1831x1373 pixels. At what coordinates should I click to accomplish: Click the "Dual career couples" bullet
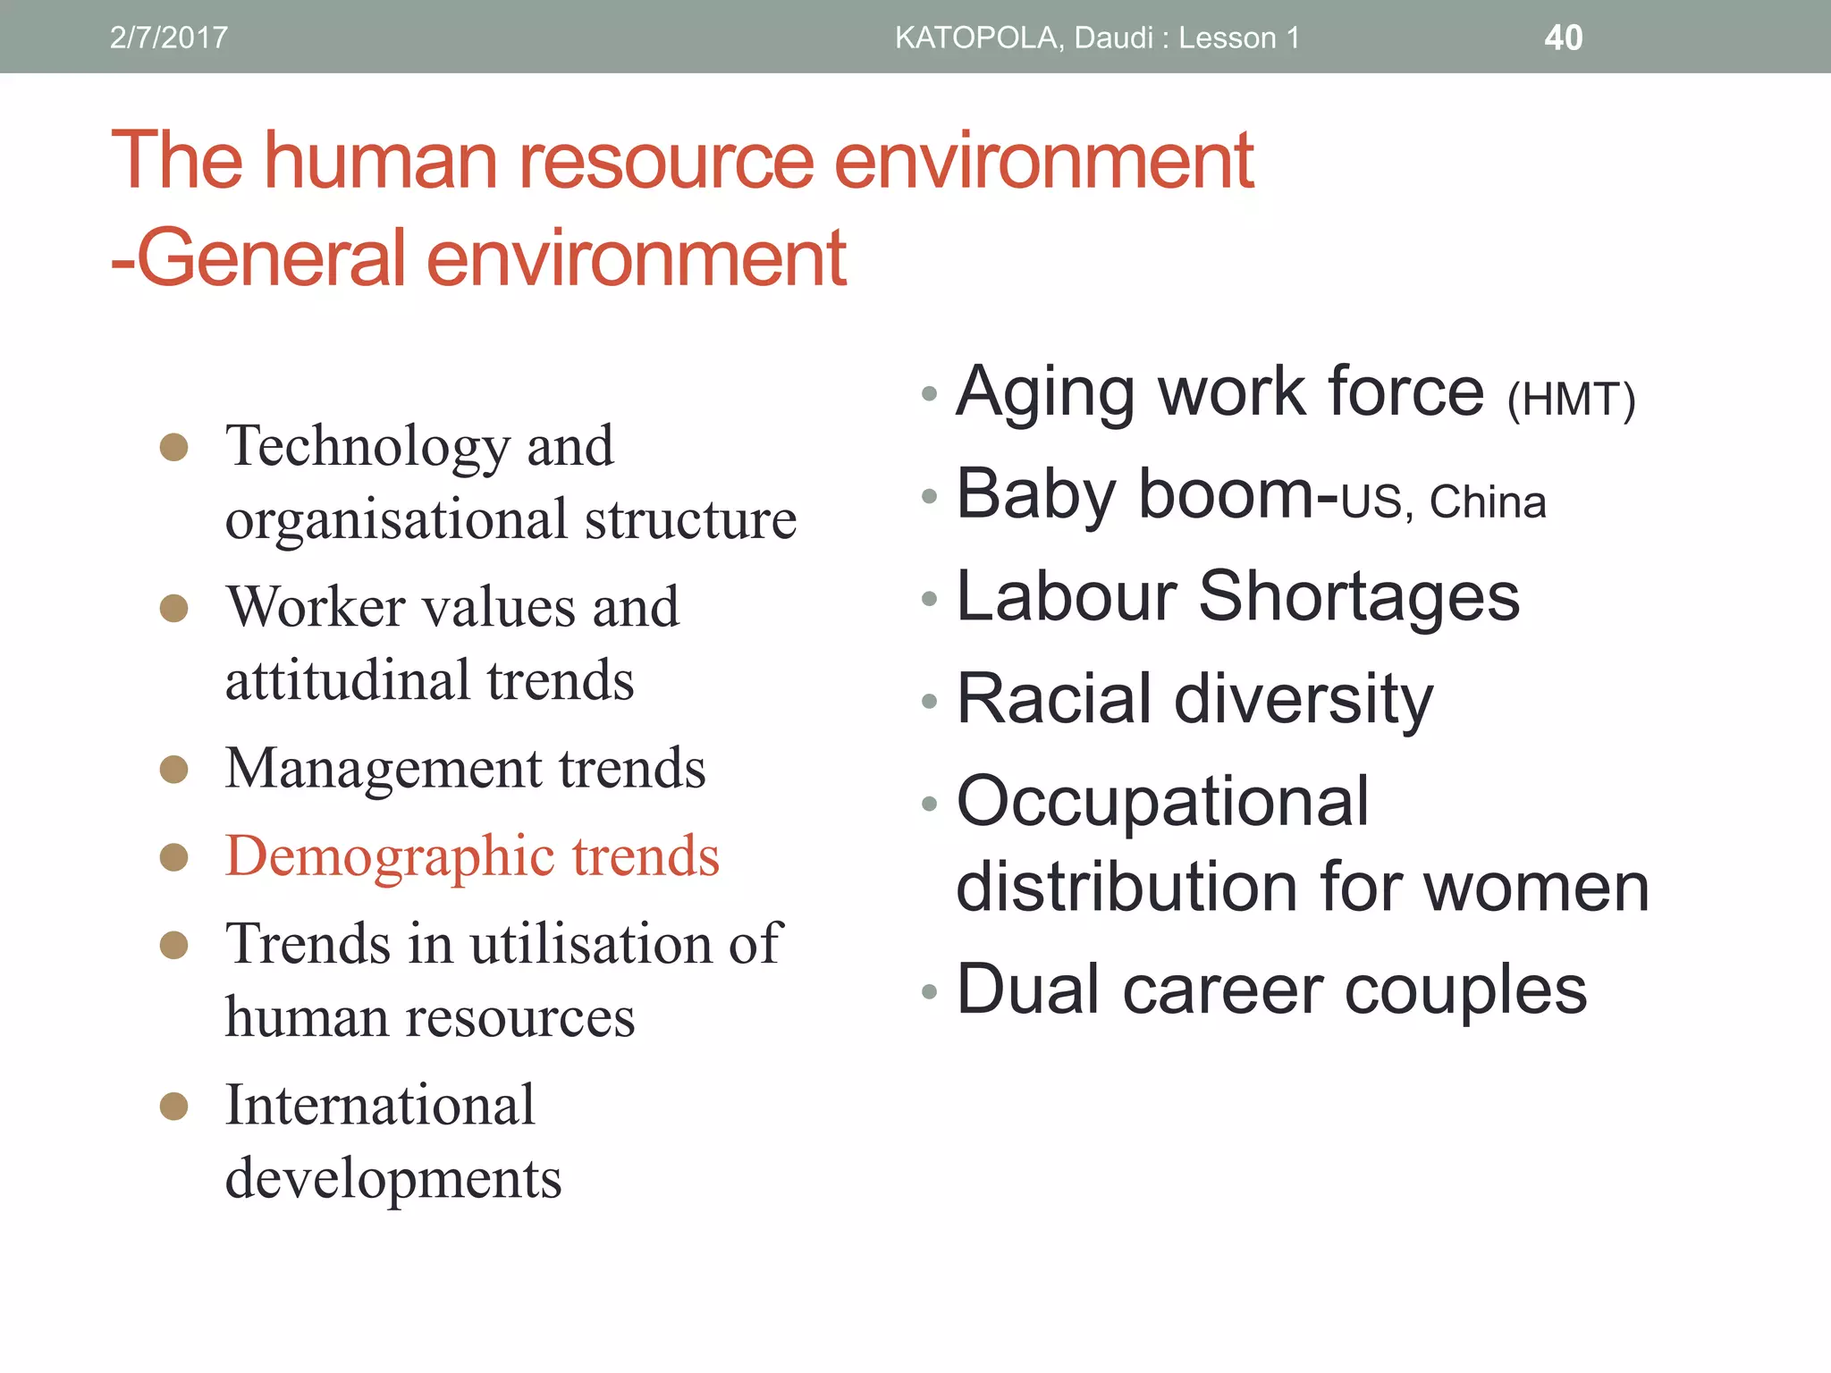[x=1271, y=990]
